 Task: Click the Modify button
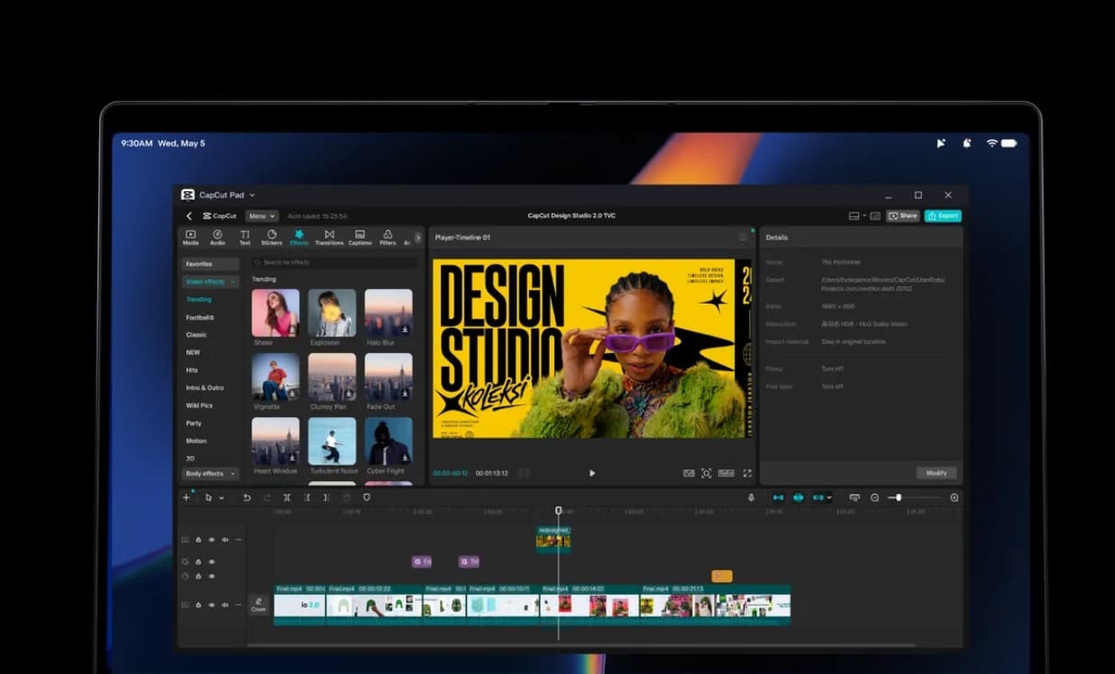pos(937,473)
